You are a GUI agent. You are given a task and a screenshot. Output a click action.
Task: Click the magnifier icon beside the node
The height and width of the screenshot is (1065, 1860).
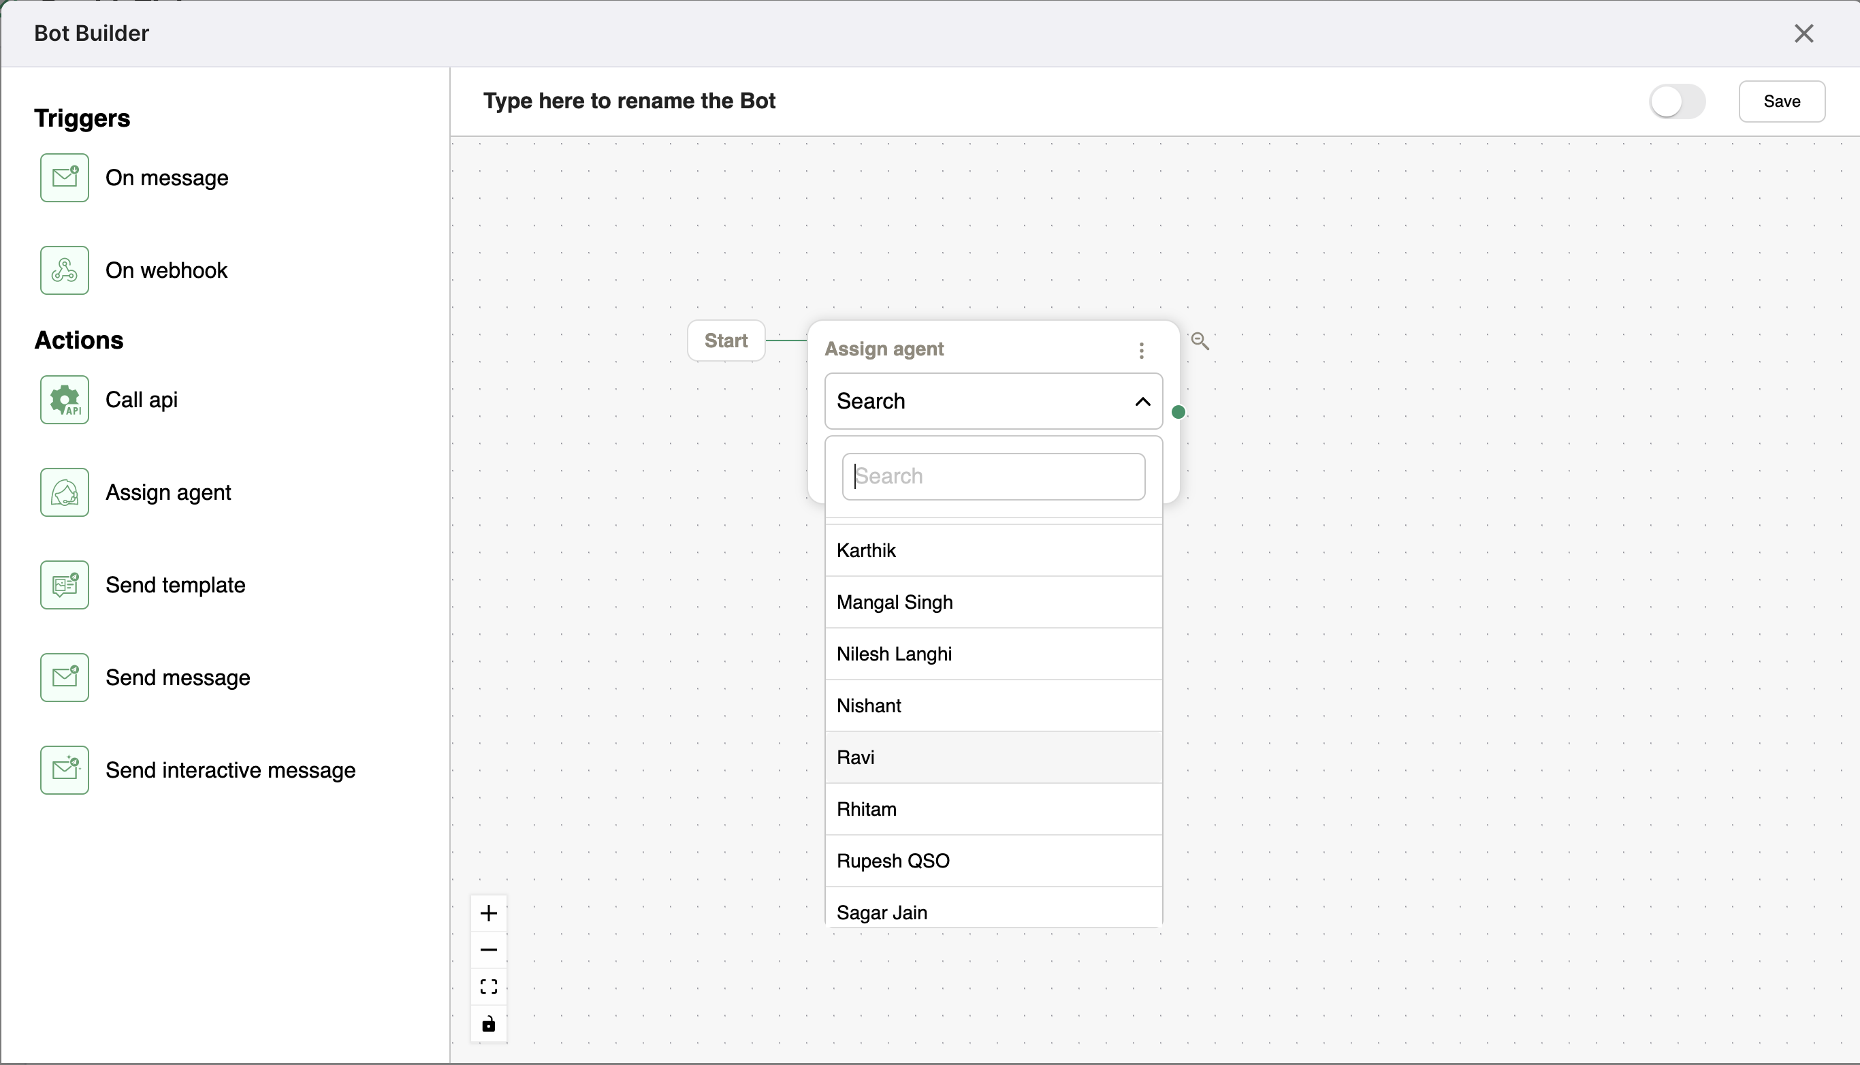[1200, 341]
